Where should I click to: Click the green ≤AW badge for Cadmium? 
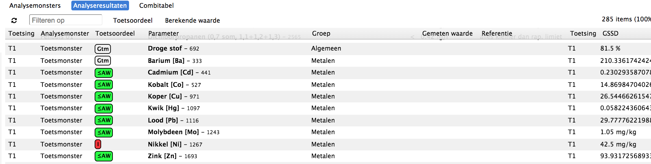104,73
